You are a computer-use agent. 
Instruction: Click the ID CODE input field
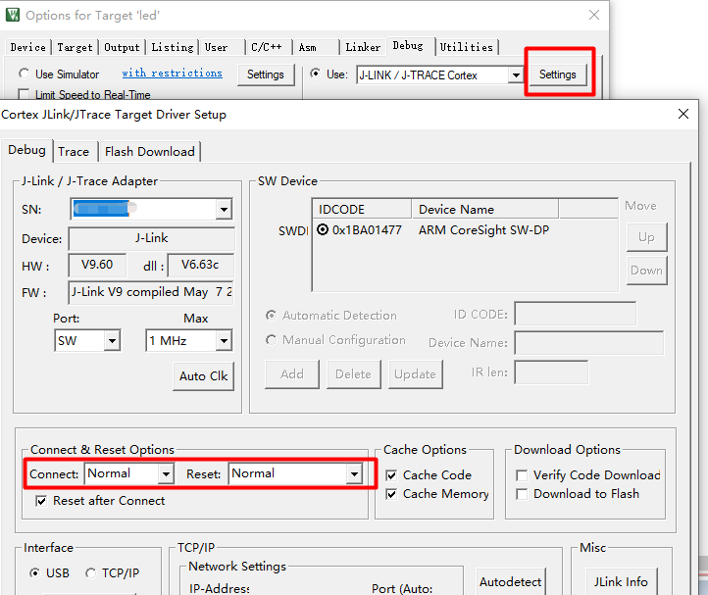pos(576,314)
